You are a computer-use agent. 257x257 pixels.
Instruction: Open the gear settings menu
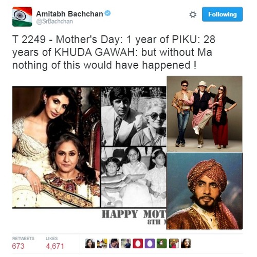click(193, 14)
